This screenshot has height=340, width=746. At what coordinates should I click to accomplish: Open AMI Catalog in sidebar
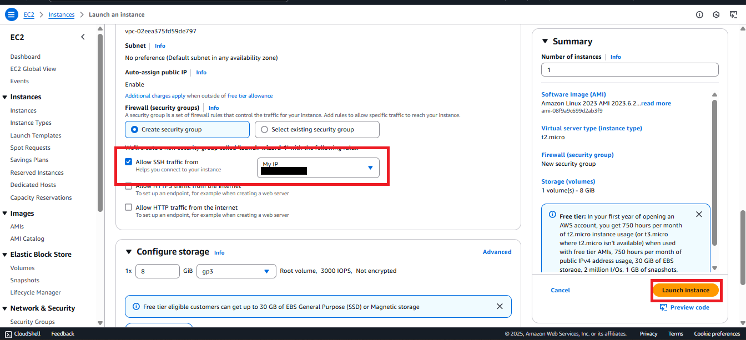coord(27,238)
